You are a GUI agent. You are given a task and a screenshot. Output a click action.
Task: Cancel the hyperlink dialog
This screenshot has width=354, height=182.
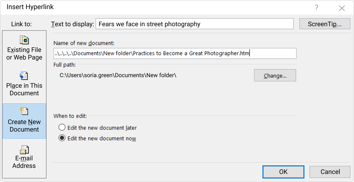click(x=330, y=172)
